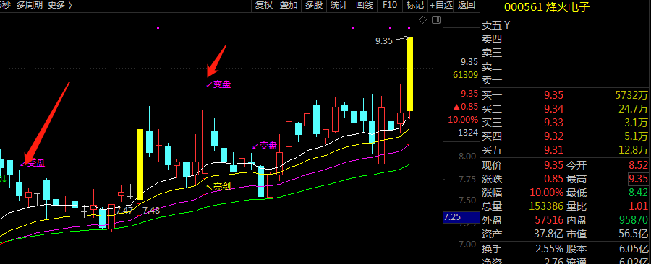Click the 股本 value 6.05亿
Screen dimensions: 651x264
point(634,249)
